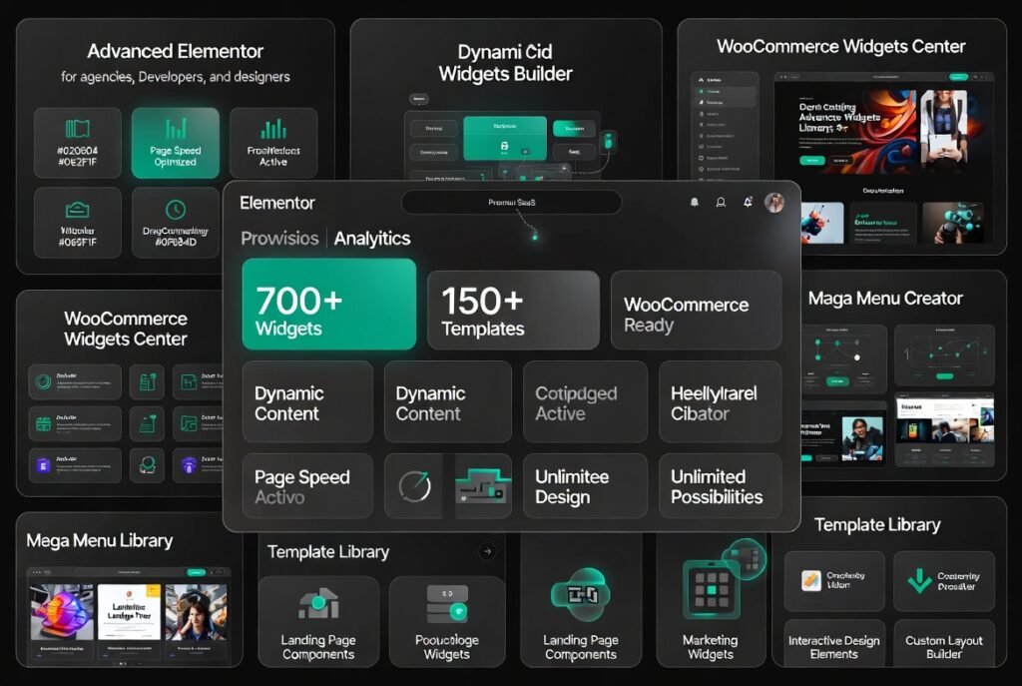Open the WooCommerce Ready card

pos(696,310)
